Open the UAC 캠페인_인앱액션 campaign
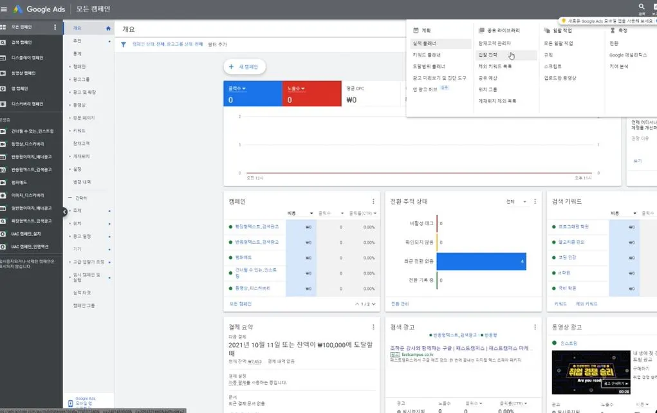 pyautogui.click(x=30, y=247)
